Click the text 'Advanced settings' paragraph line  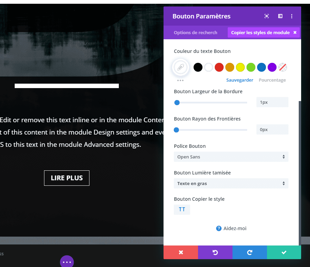tap(70, 144)
